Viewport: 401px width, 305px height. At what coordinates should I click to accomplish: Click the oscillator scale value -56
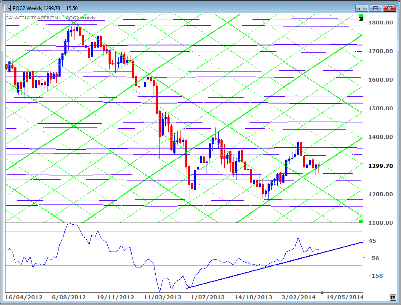point(374,258)
